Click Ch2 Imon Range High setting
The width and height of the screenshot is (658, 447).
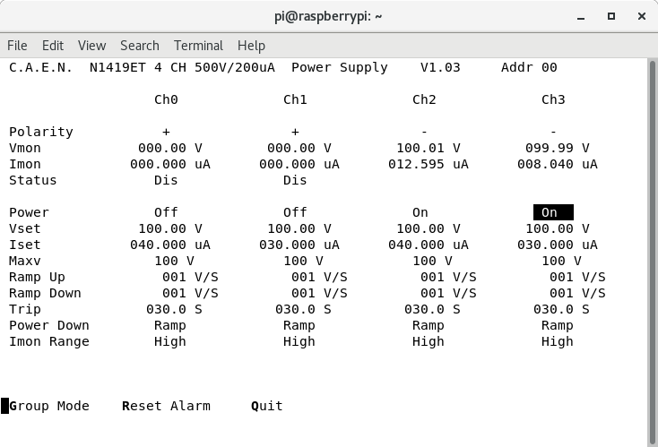point(428,341)
